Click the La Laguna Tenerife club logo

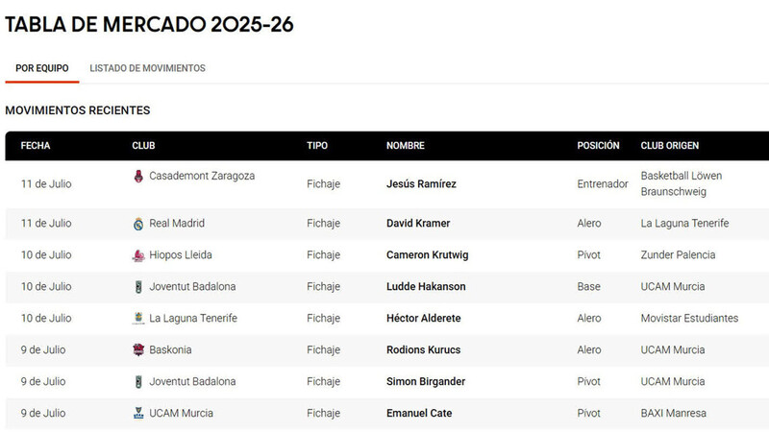(138, 319)
